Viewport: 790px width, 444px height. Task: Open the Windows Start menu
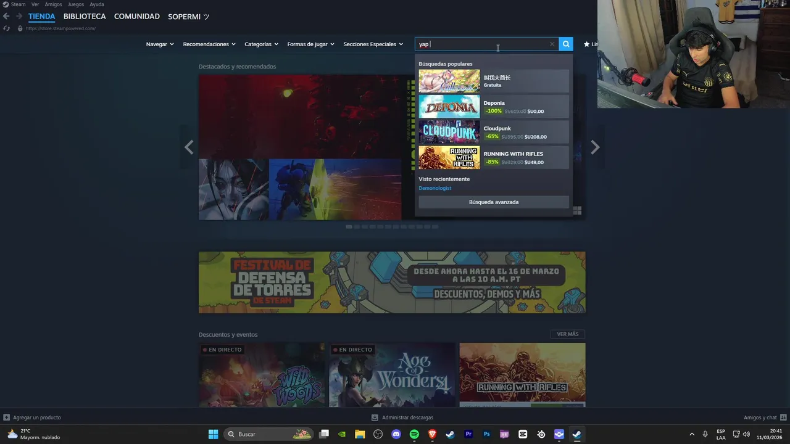tap(213, 434)
